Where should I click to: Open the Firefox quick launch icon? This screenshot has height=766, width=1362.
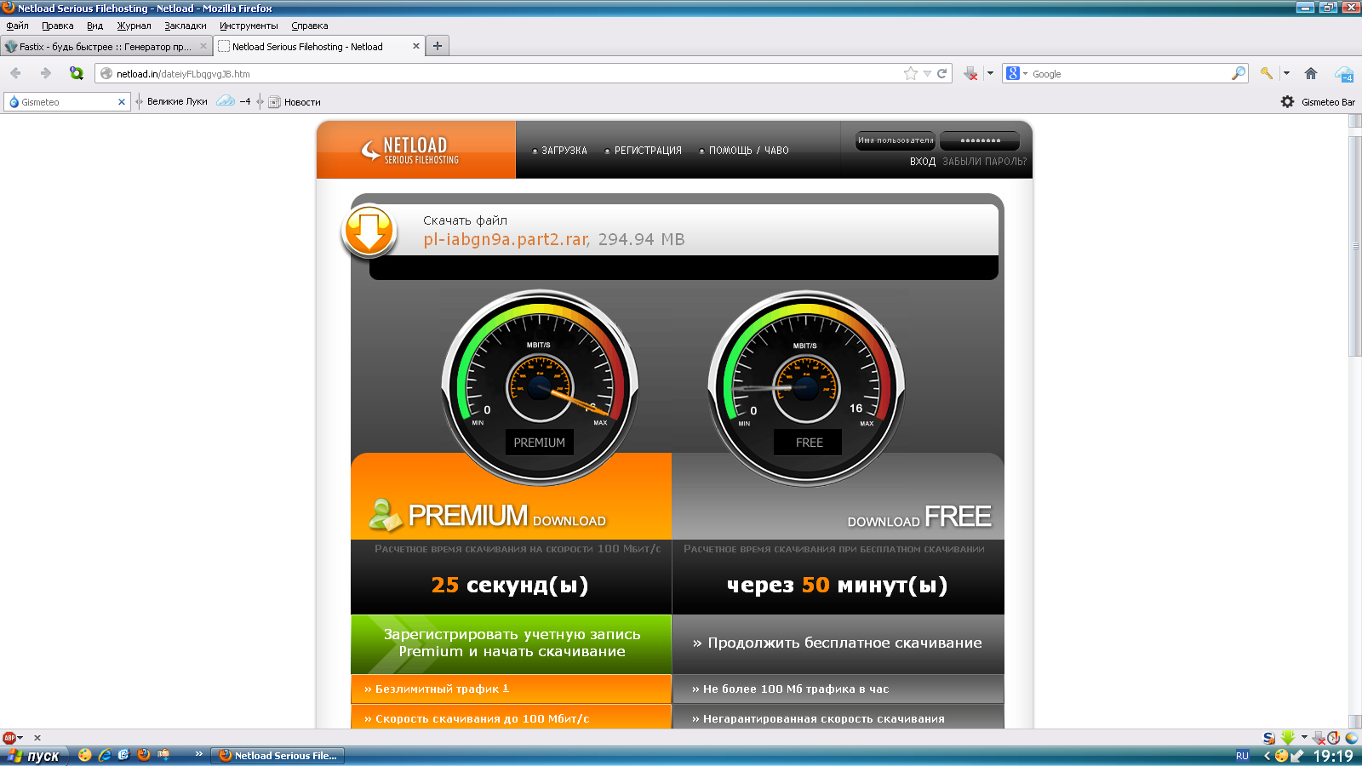coord(144,755)
